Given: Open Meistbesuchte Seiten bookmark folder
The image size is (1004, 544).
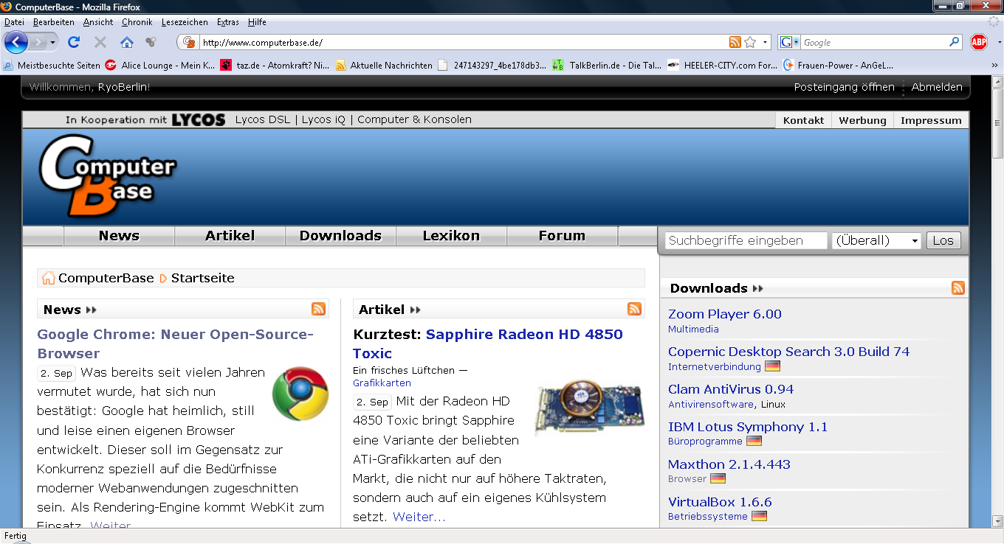Looking at the screenshot, I should pos(52,66).
